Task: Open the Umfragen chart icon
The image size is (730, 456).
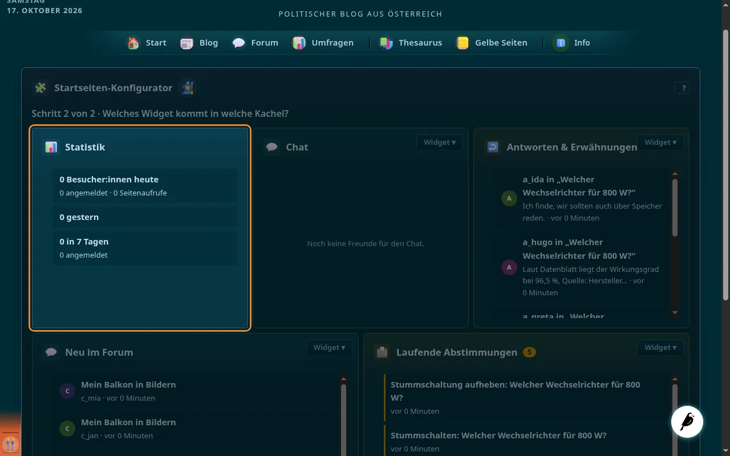Action: coord(299,43)
